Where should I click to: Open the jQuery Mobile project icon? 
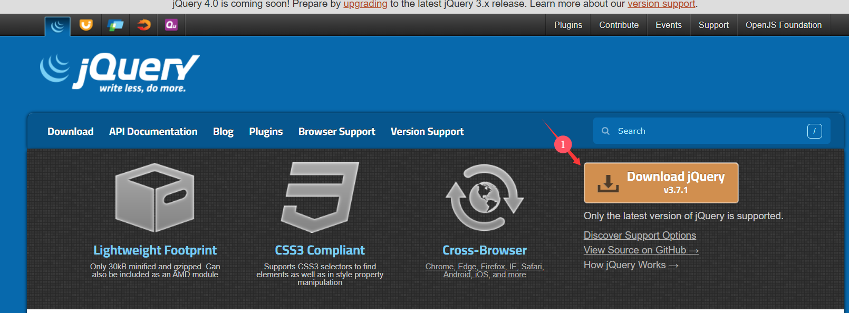point(115,25)
